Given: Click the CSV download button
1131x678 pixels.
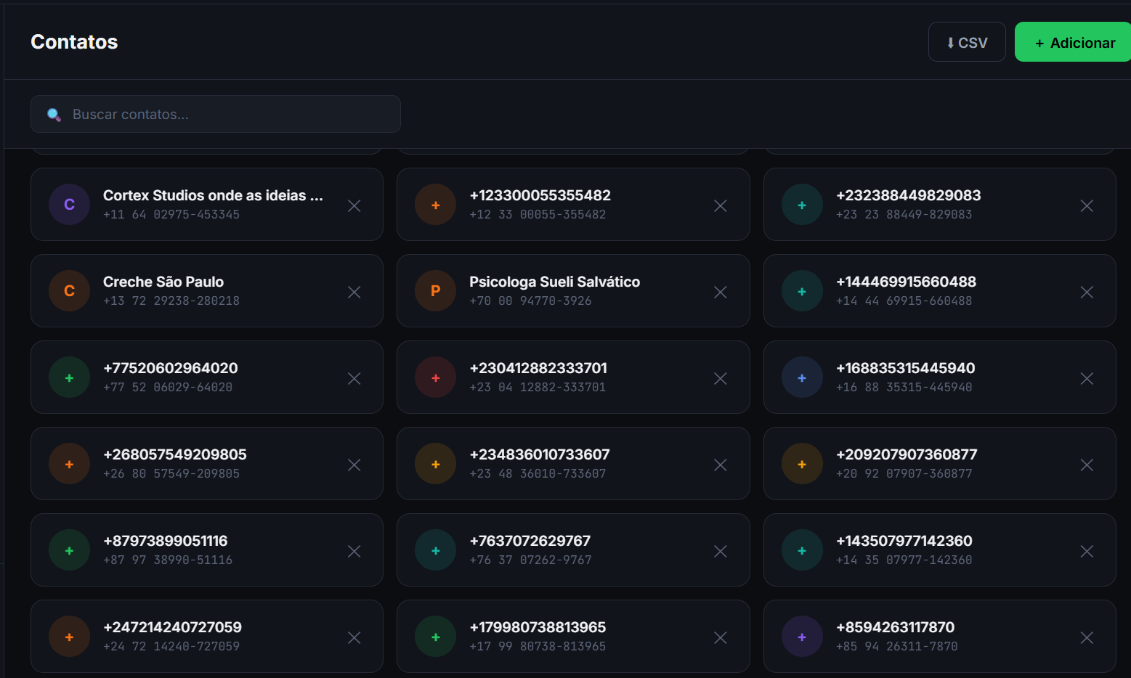Looking at the screenshot, I should point(967,42).
